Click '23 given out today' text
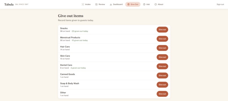The height and width of the screenshot is (101, 228). pyautogui.click(x=80, y=31)
